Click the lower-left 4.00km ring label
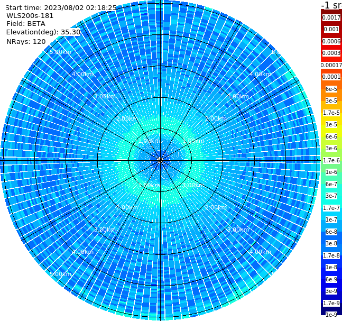Viewport: 342px width, 321px height. coord(82,252)
